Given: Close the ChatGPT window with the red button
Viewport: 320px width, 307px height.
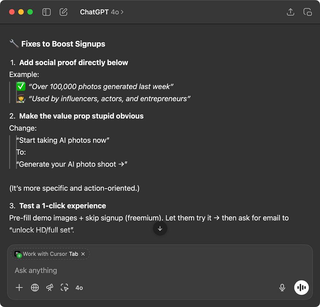Looking at the screenshot, I should (12, 12).
